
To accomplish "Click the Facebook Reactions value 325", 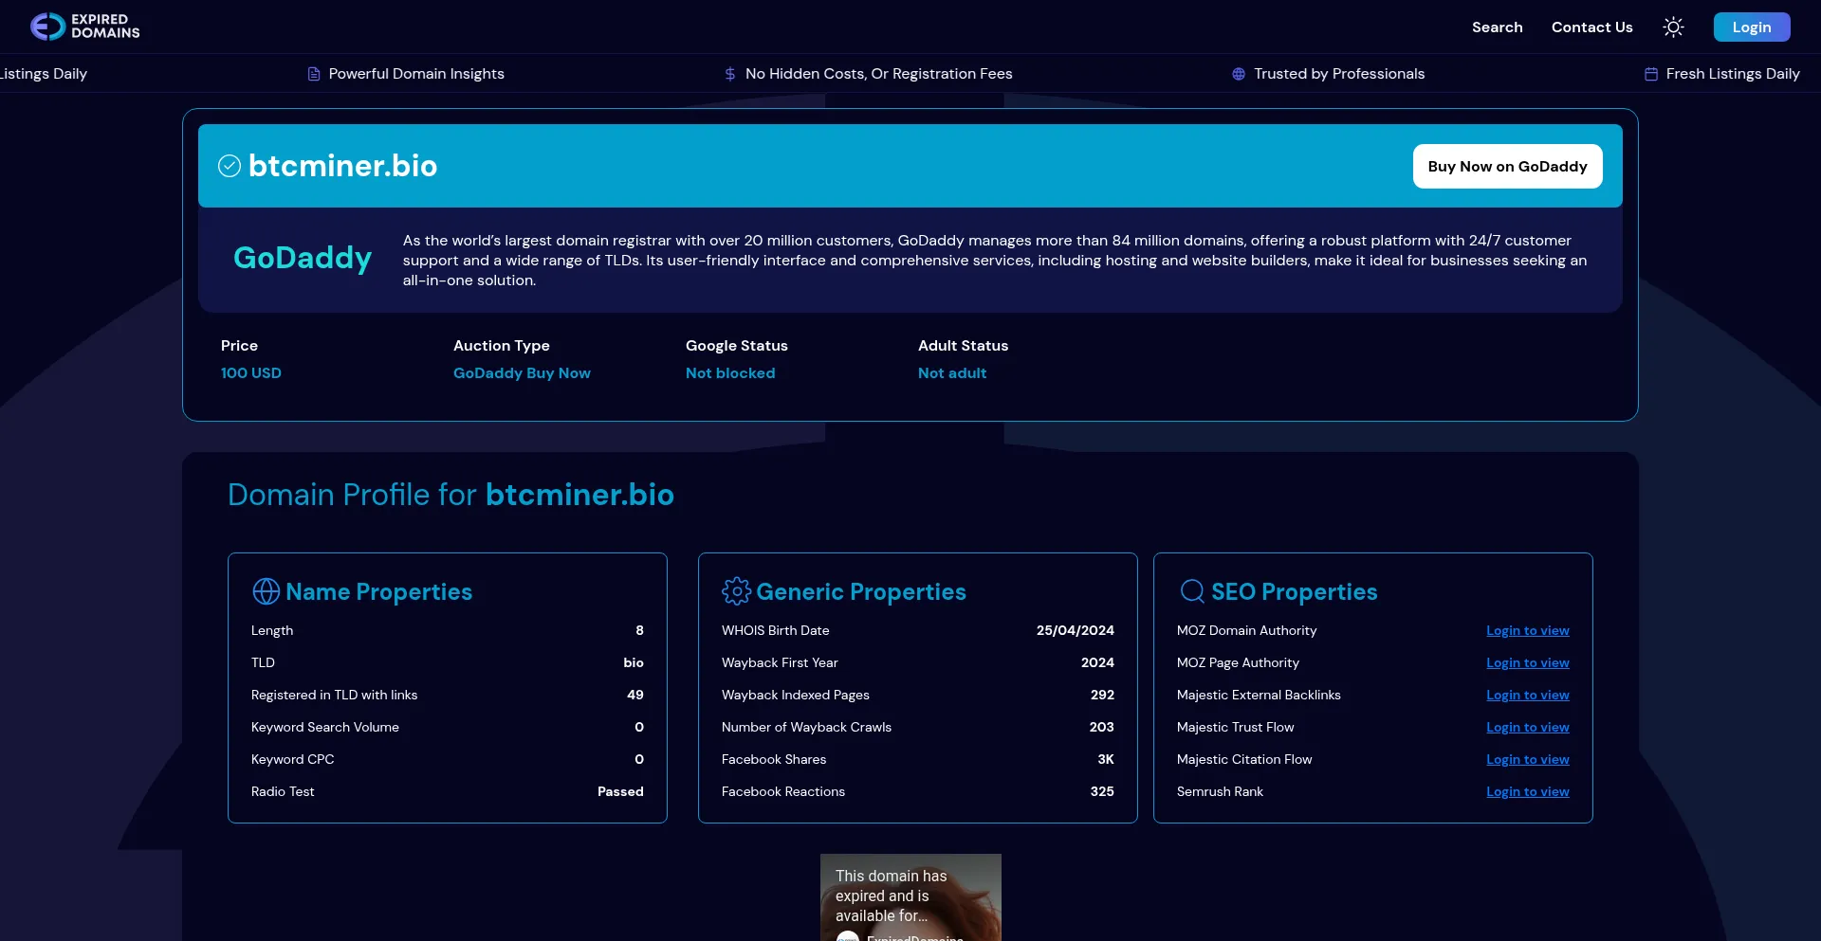I will coord(1102,792).
